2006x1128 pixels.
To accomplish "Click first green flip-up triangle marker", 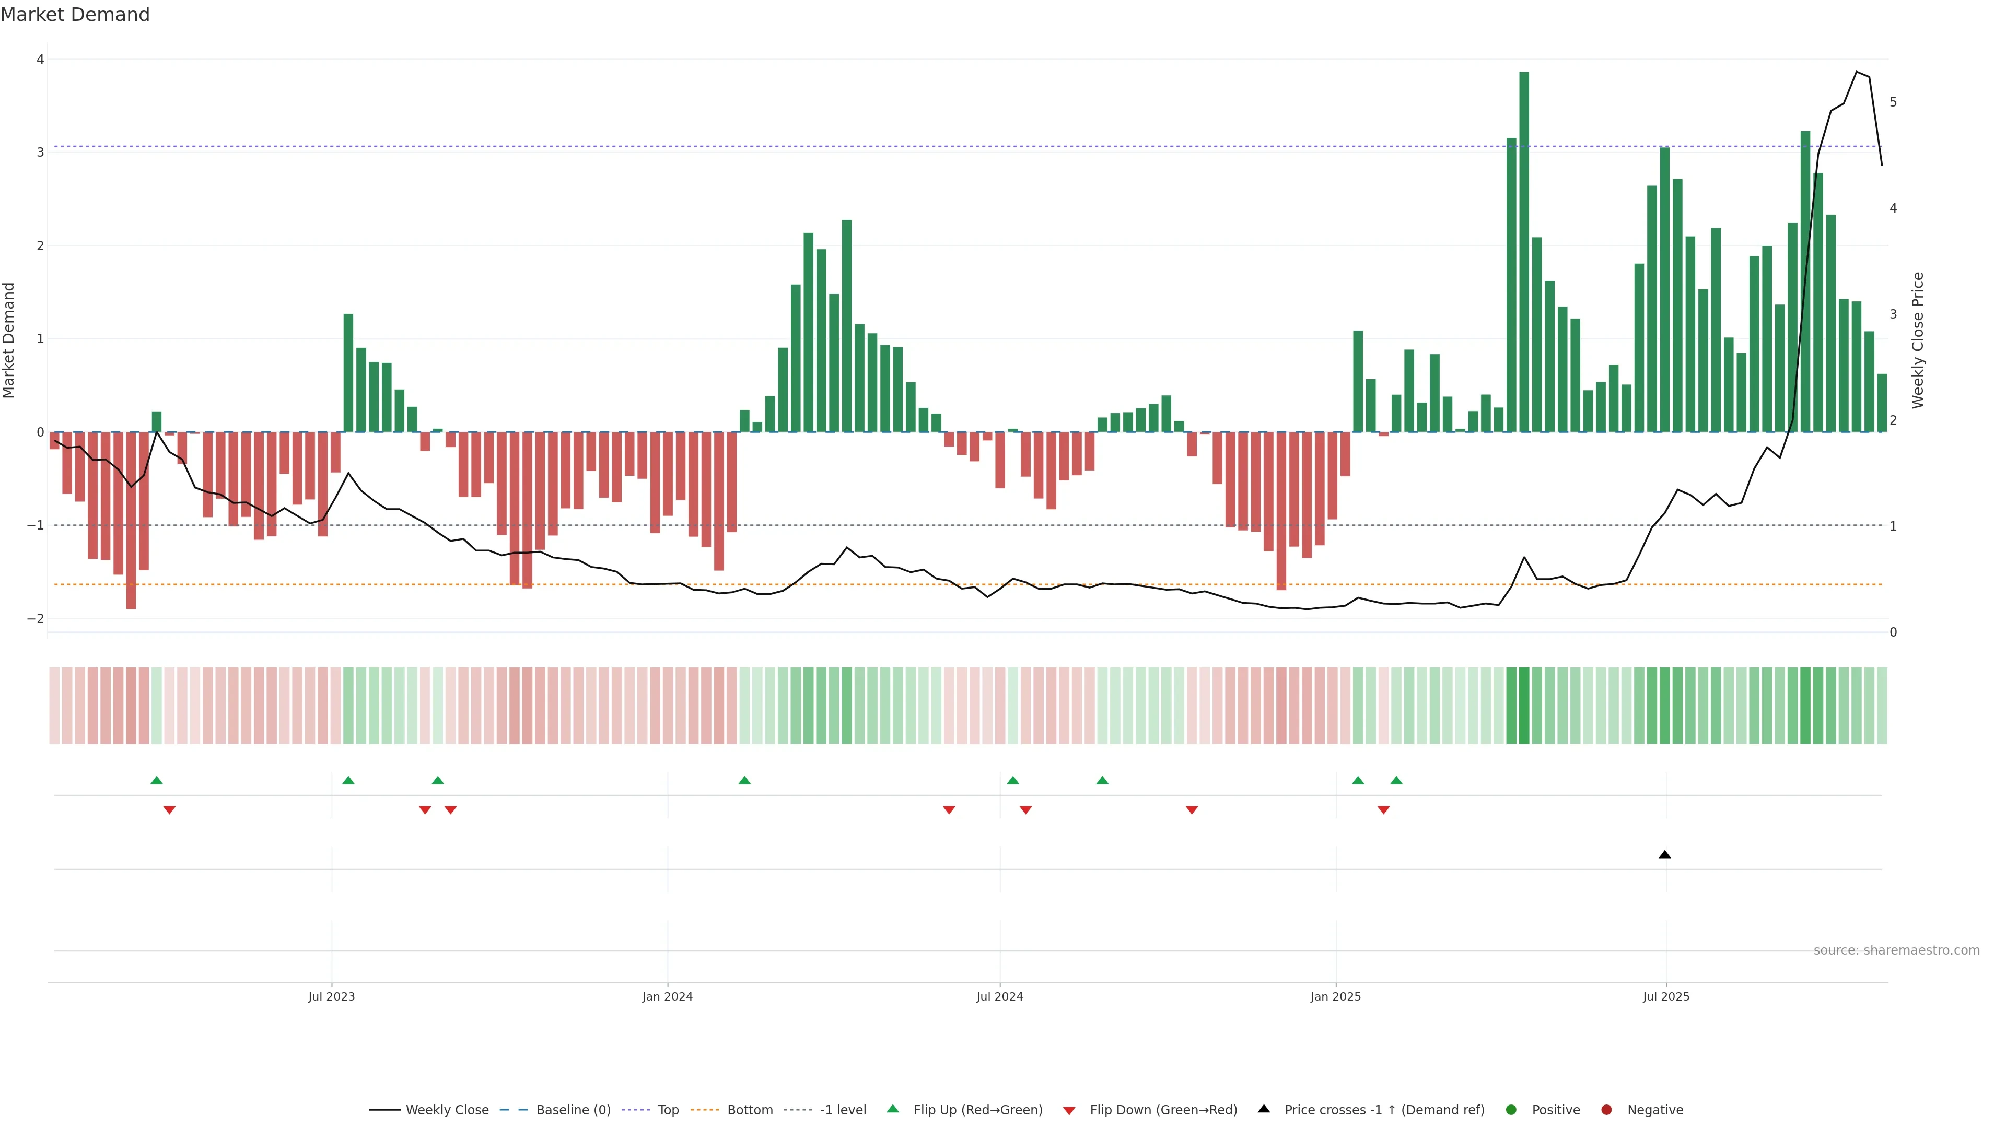I will tap(157, 780).
